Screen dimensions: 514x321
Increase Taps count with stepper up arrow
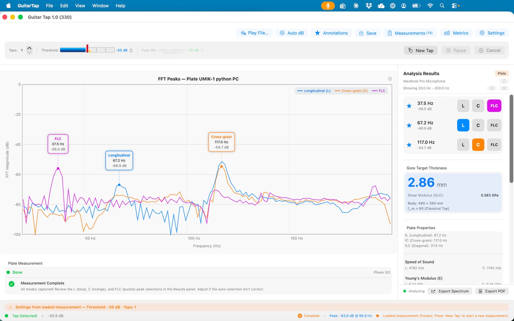pyautogui.click(x=29, y=48)
